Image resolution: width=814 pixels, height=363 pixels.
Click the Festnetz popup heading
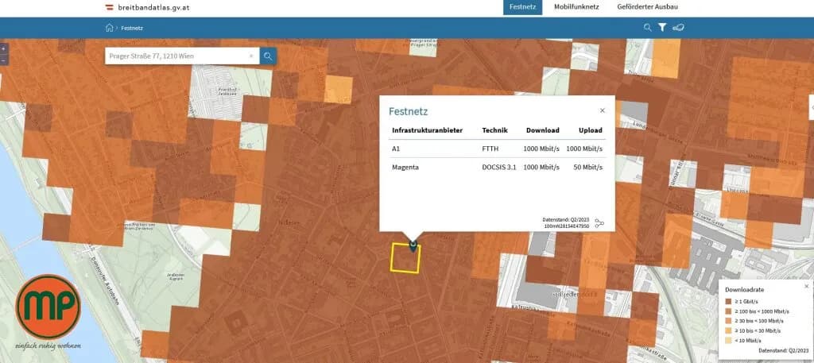409,111
